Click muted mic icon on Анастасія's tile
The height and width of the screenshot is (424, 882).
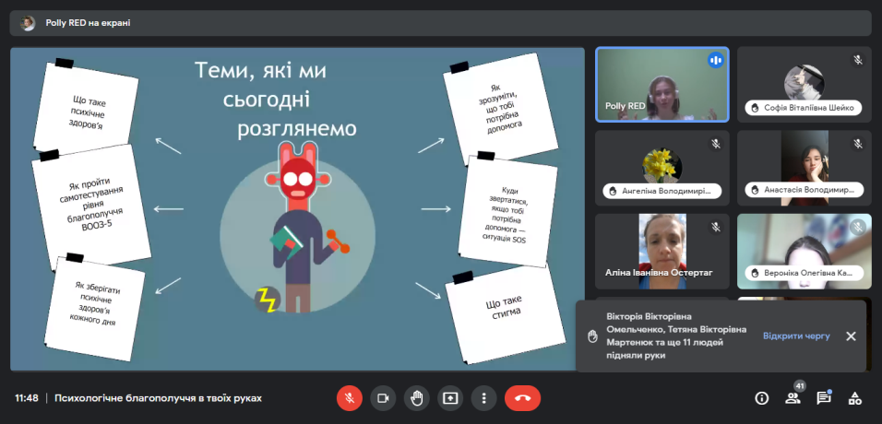[858, 144]
